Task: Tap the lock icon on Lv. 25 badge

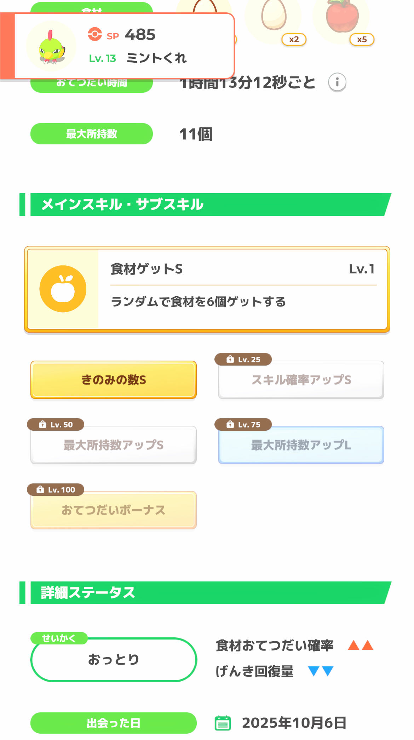Action: [230, 359]
